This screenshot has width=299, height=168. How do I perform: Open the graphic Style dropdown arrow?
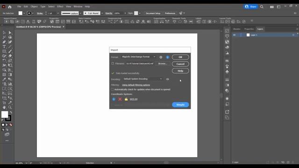[x=140, y=14]
